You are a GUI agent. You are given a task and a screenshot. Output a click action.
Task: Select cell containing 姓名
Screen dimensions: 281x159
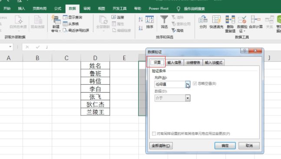pos(95,66)
